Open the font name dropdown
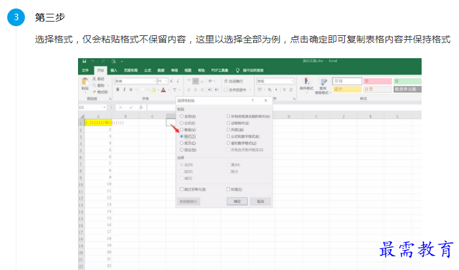 pos(155,81)
